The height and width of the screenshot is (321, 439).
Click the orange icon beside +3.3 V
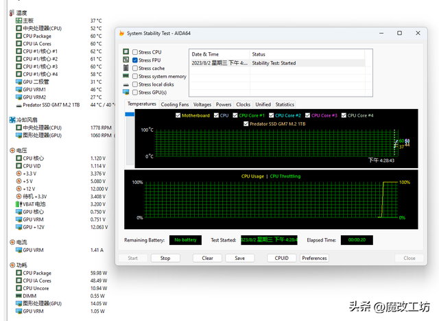click(x=19, y=174)
